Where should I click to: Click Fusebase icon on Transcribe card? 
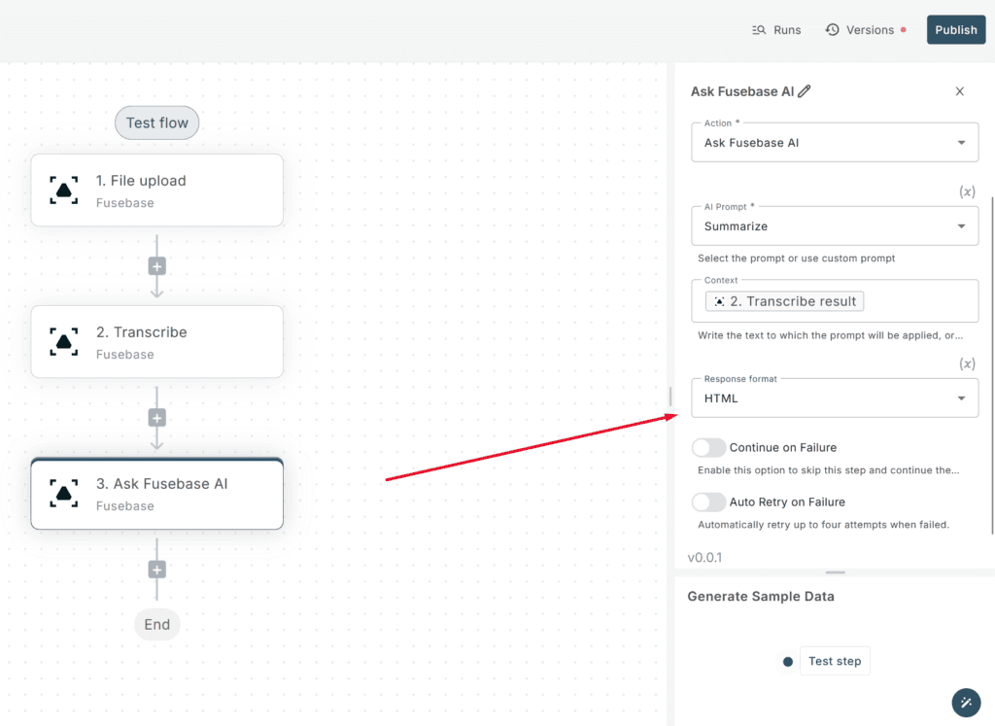pyautogui.click(x=64, y=342)
